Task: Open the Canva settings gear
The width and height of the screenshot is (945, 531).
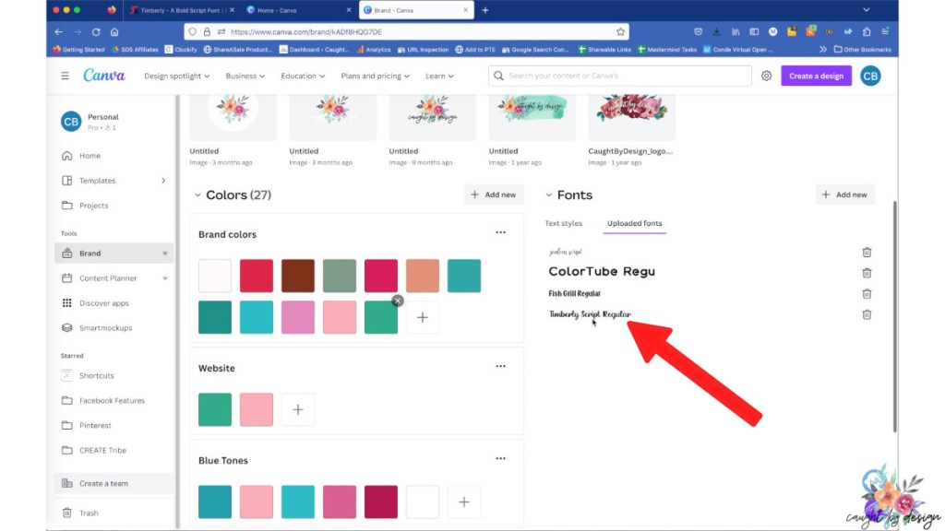Action: click(766, 76)
